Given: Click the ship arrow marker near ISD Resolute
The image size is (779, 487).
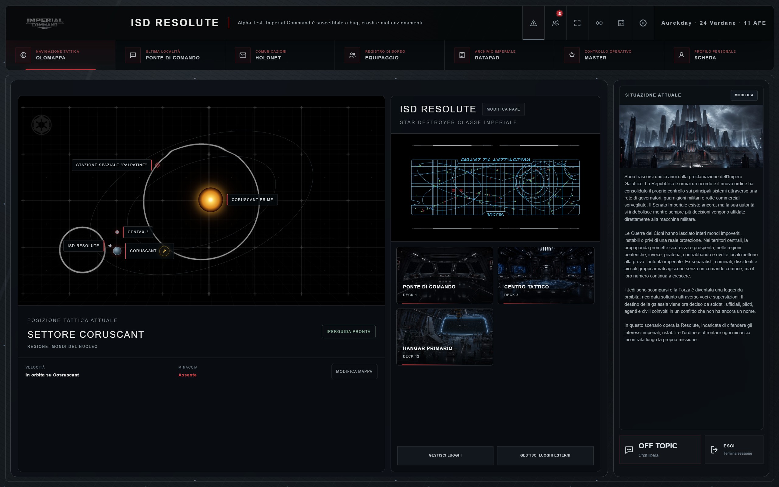Looking at the screenshot, I should pos(110,246).
